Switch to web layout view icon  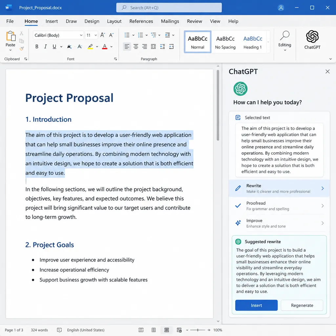click(179, 330)
